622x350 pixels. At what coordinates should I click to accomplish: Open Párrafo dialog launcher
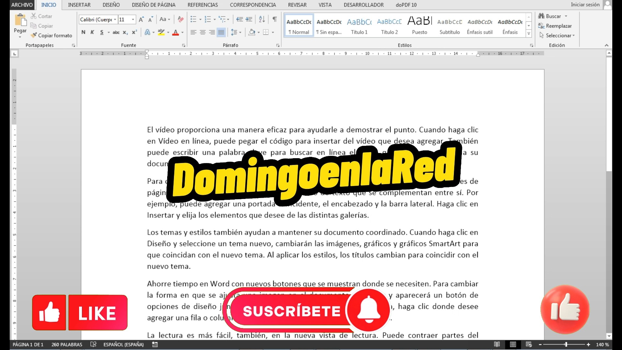point(278,45)
